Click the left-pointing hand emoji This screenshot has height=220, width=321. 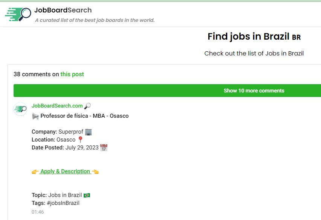(95, 171)
